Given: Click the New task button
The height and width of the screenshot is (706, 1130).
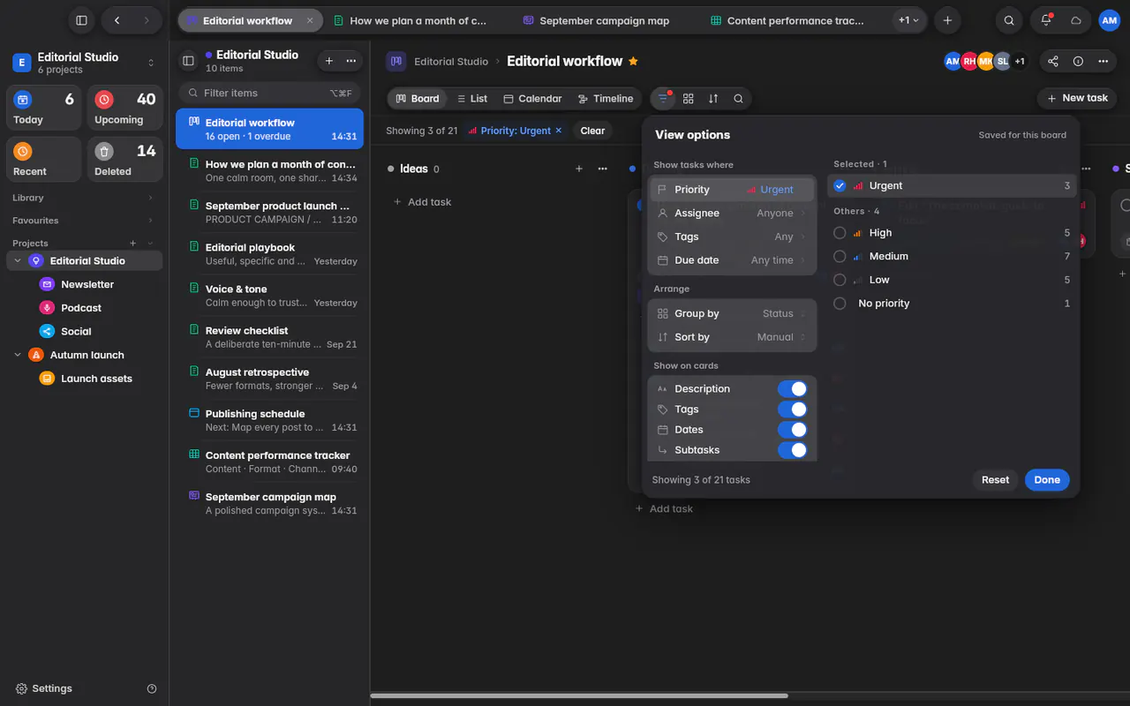Looking at the screenshot, I should pyautogui.click(x=1077, y=98).
